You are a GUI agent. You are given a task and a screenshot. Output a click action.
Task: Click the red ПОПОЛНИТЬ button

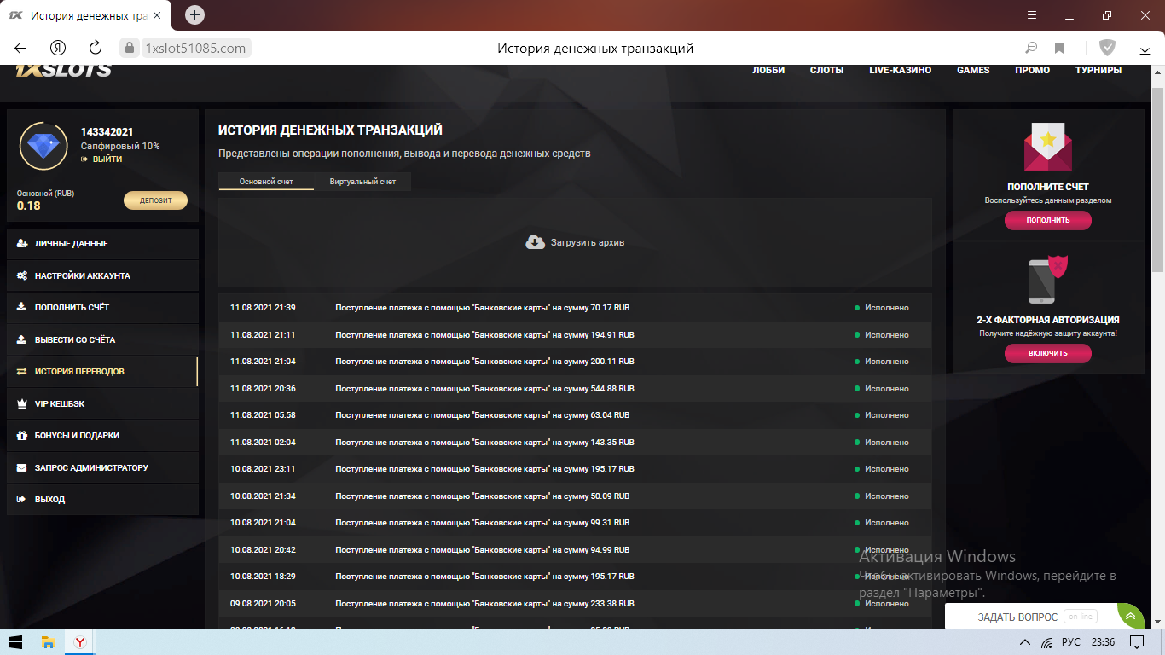click(1048, 220)
